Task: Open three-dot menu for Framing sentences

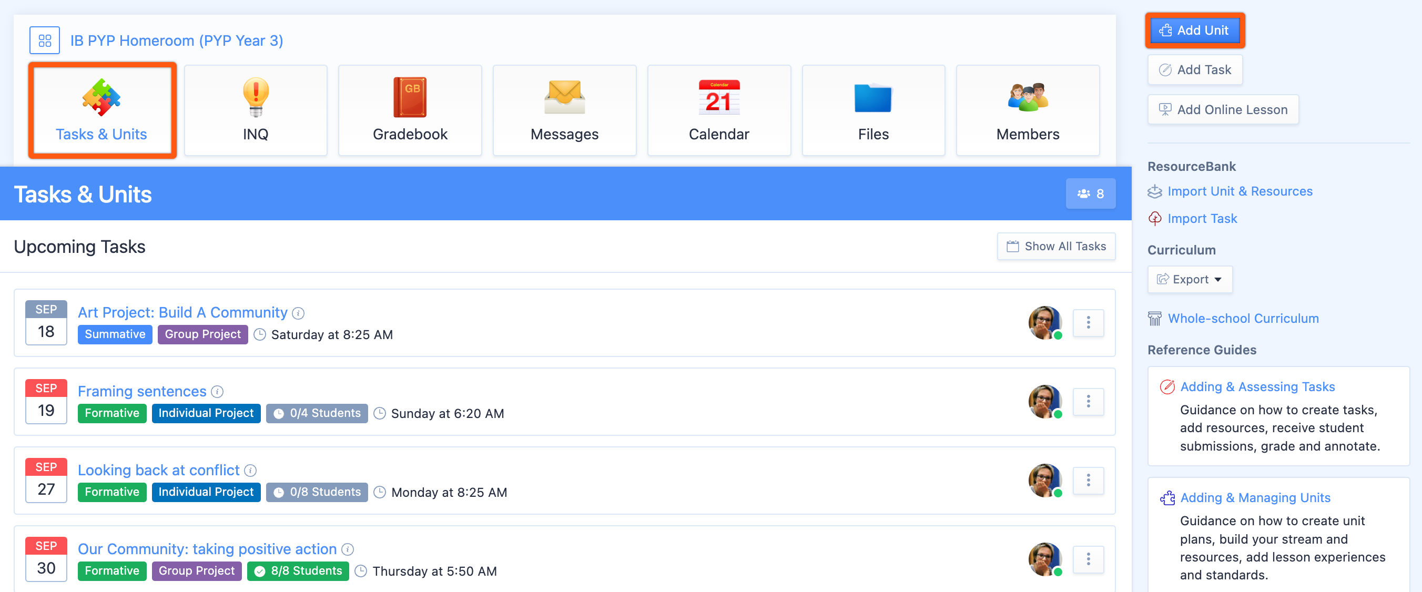Action: [1088, 402]
